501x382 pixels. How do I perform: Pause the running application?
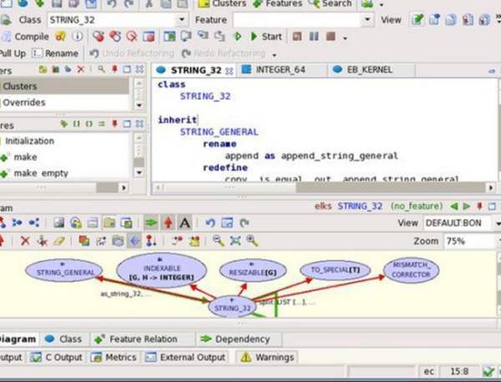[314, 37]
